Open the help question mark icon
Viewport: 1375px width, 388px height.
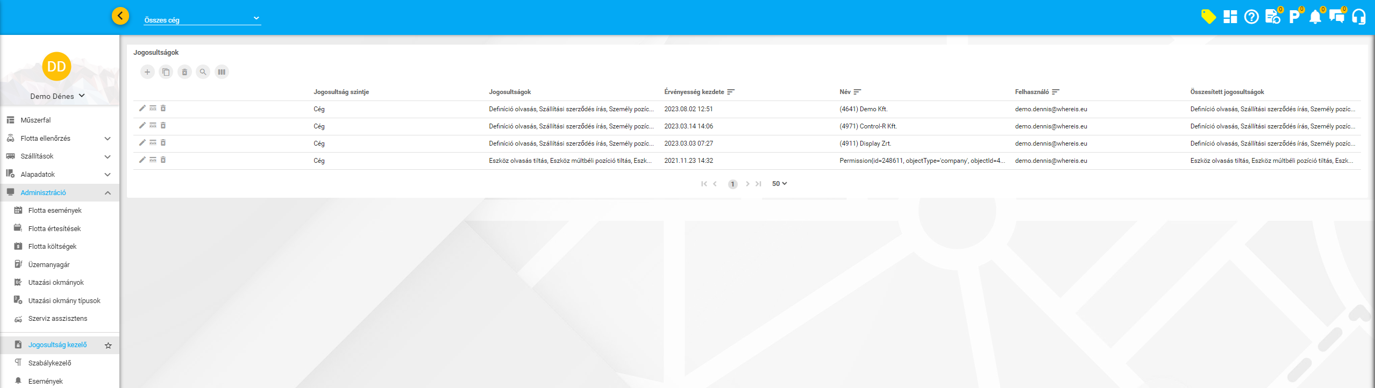(x=1251, y=17)
